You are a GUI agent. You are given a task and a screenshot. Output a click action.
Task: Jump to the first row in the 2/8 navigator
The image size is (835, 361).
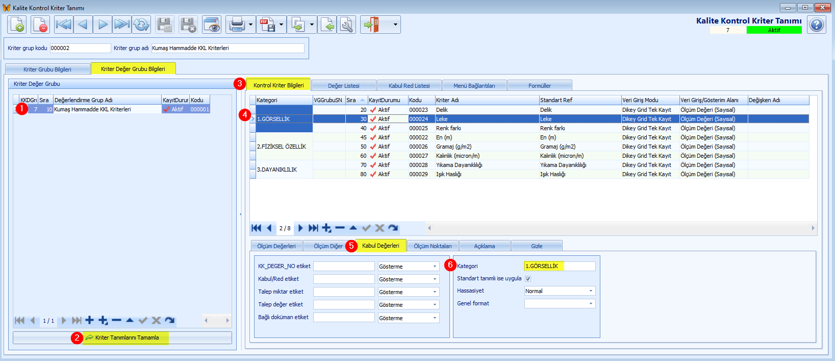(x=257, y=228)
